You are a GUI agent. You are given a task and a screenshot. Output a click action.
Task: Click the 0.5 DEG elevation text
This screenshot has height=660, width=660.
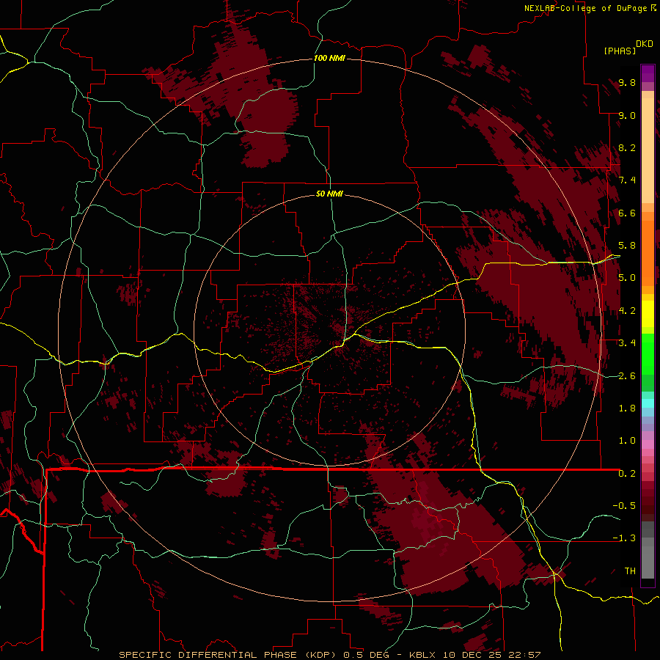coord(367,655)
